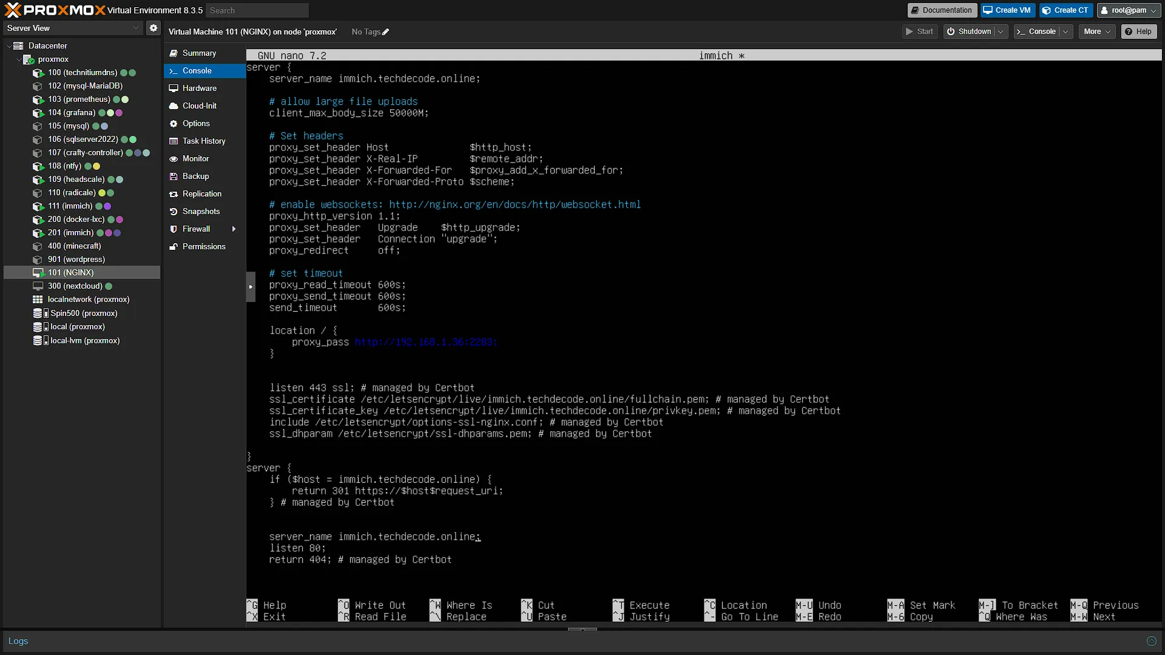Click the Summary notebook icon
This screenshot has width=1165, height=655.
(x=174, y=53)
